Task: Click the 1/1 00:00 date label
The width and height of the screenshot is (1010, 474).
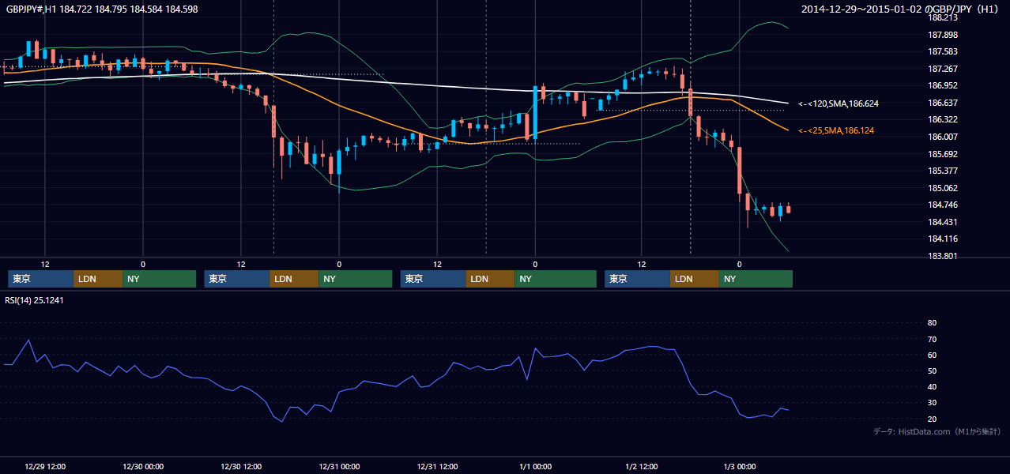Action: pos(535,467)
